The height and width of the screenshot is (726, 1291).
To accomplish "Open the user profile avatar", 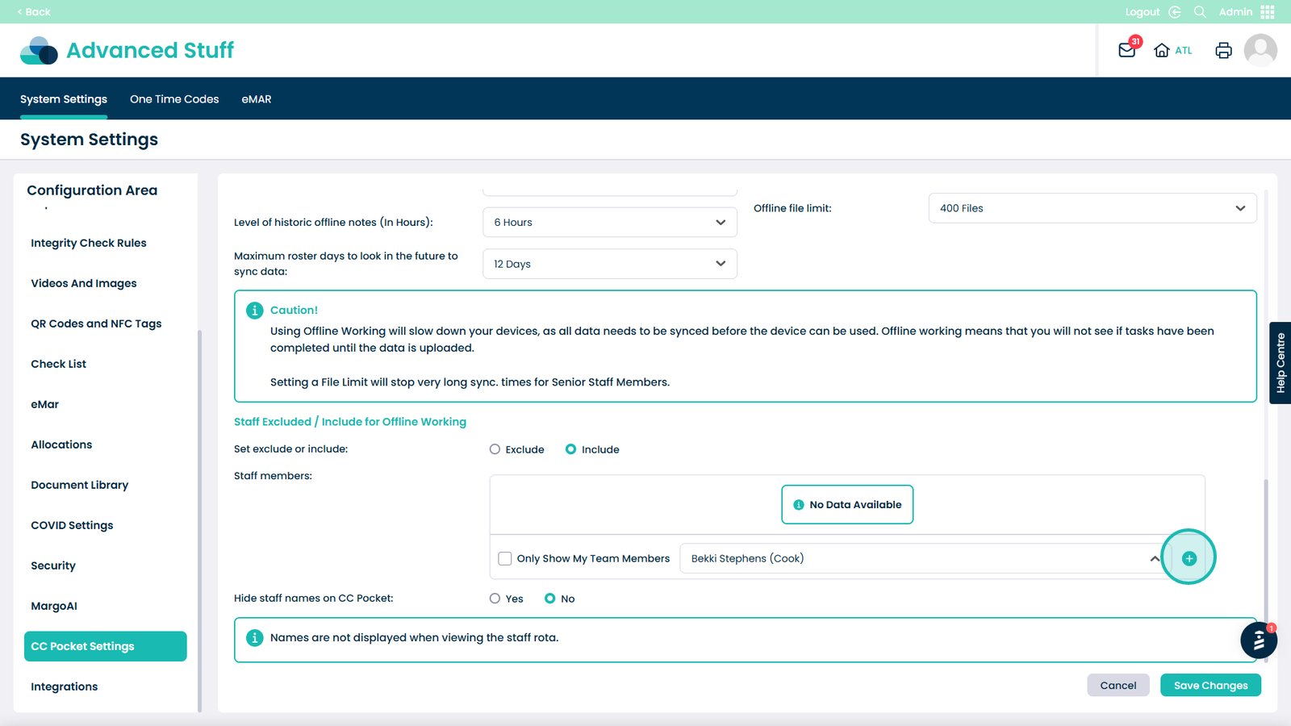I will (x=1260, y=50).
